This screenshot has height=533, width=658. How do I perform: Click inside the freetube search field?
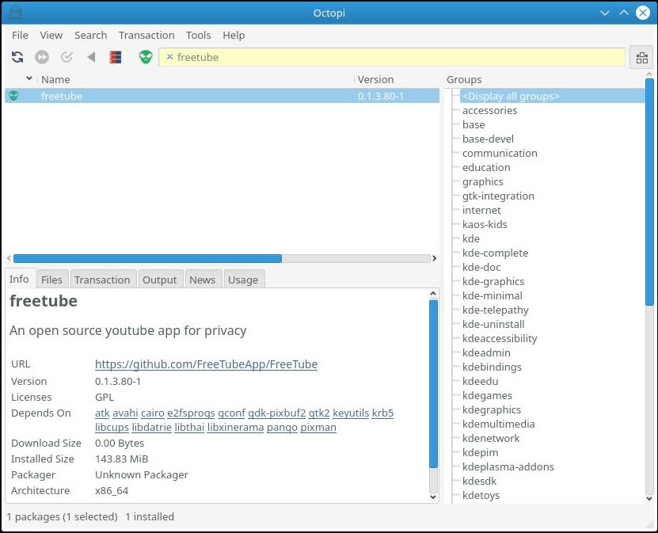[398, 57]
